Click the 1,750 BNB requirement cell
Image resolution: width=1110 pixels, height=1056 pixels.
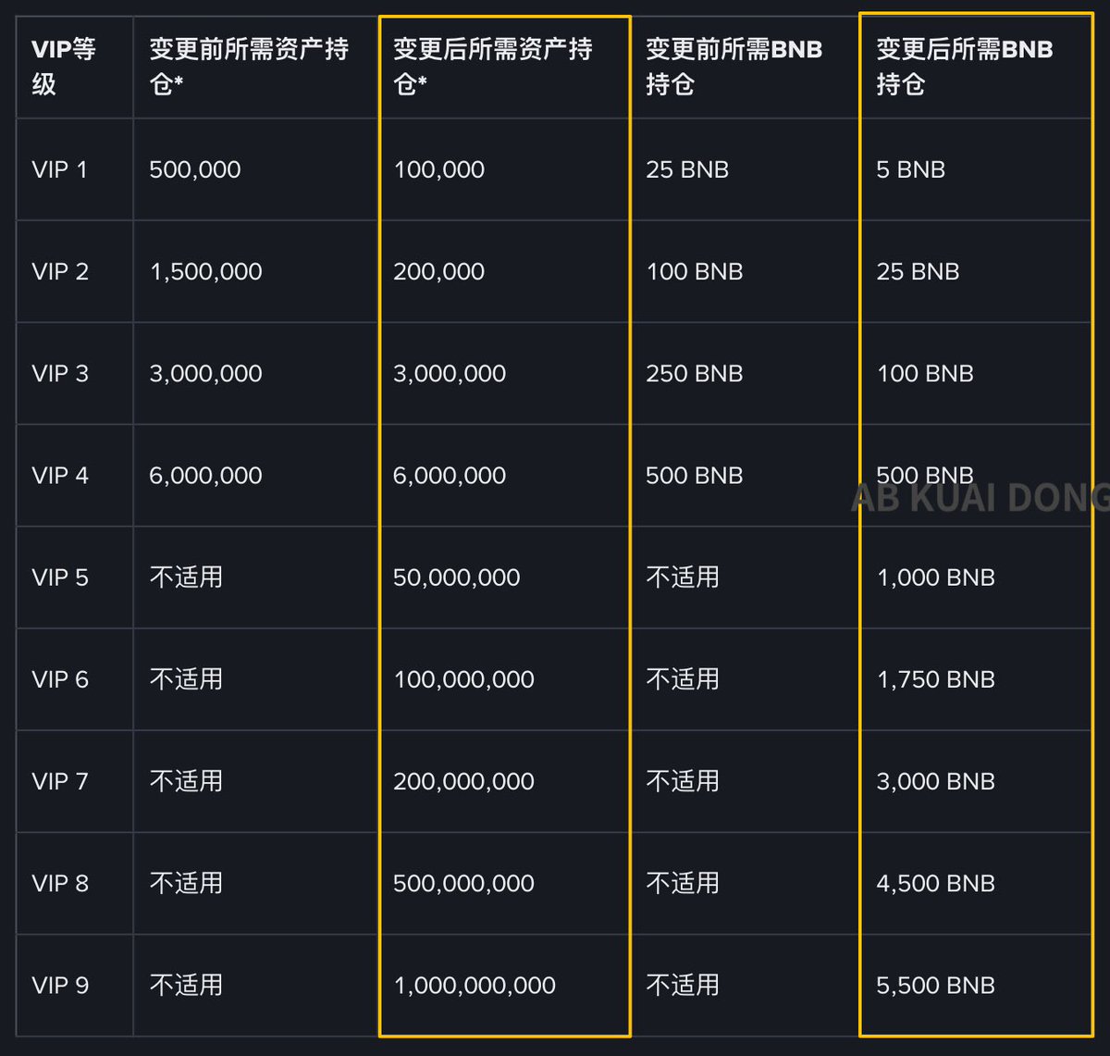click(935, 679)
